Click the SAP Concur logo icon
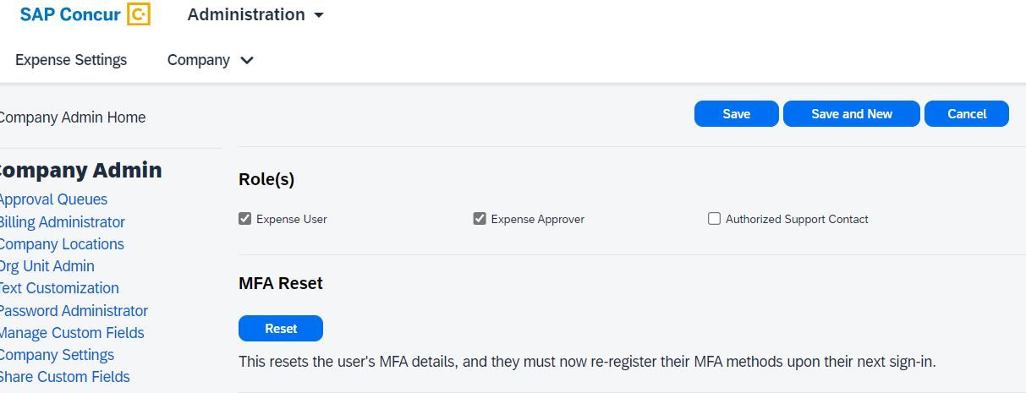The image size is (1026, 393). tap(138, 14)
